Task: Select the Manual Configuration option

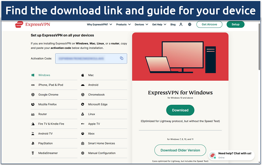Action: (x=104, y=153)
